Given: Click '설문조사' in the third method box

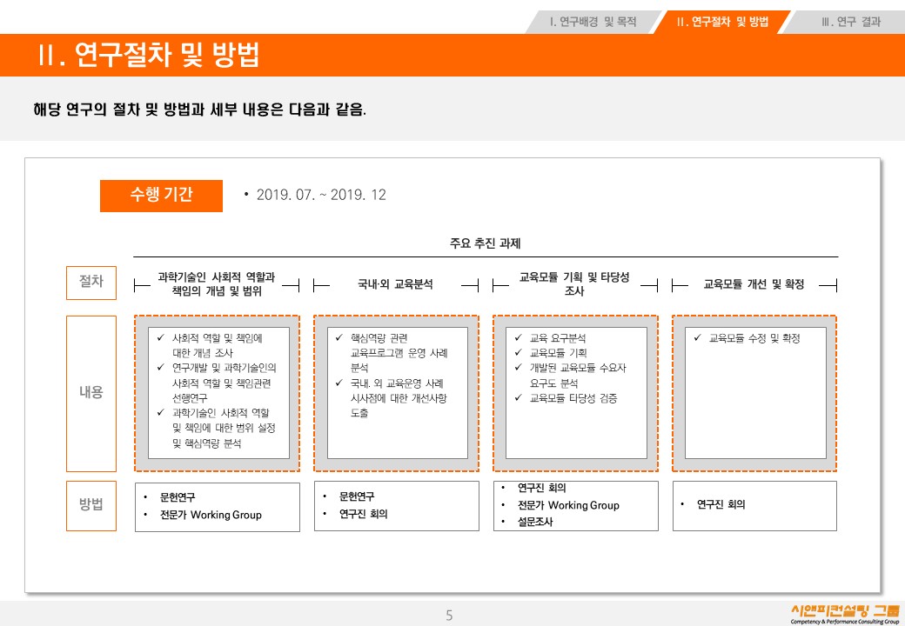Looking at the screenshot, I should click(535, 522).
